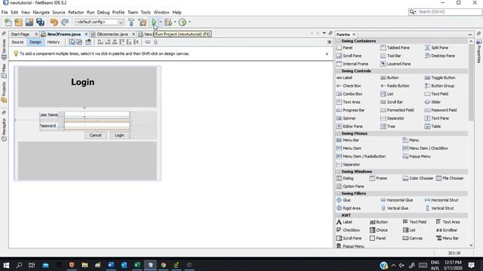Click the Profile Project toolbar icon

pos(183,22)
